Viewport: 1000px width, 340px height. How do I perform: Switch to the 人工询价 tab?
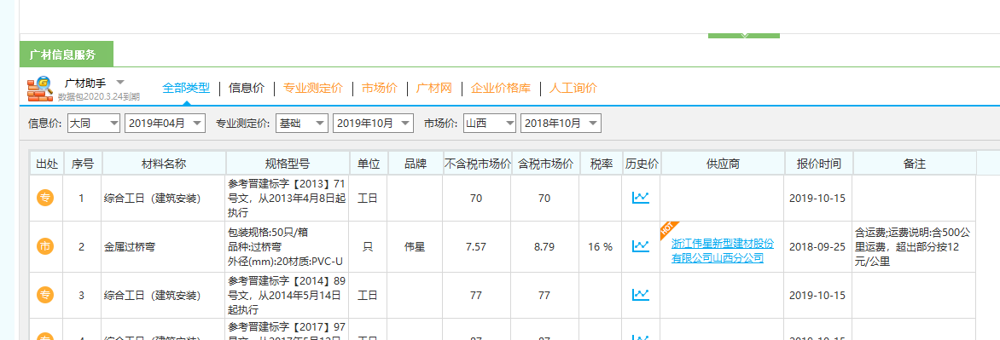coord(573,89)
